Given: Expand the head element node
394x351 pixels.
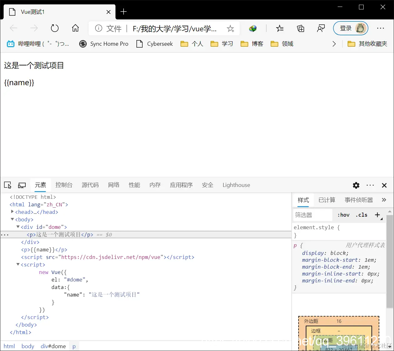Looking at the screenshot, I should click(12, 212).
